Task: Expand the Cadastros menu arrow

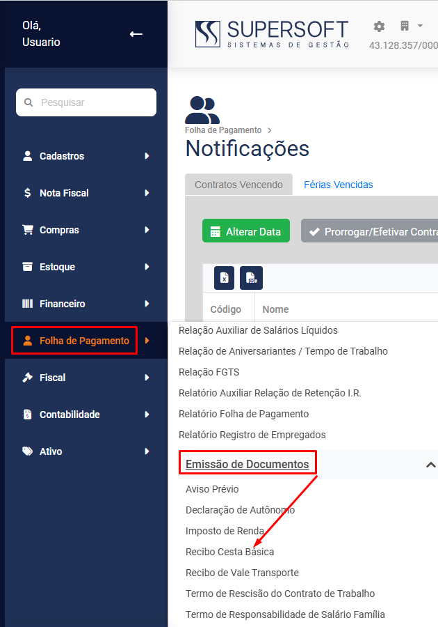Action: pos(147,156)
